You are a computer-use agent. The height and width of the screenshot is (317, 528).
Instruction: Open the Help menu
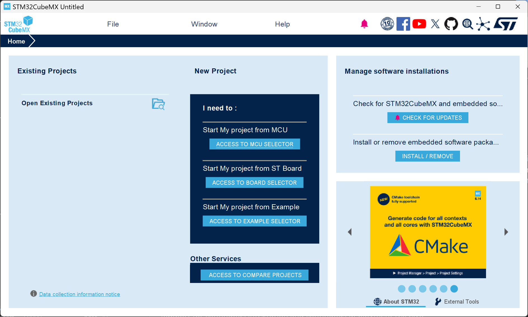(x=282, y=24)
